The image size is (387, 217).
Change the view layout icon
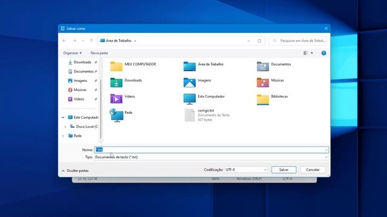[305, 53]
